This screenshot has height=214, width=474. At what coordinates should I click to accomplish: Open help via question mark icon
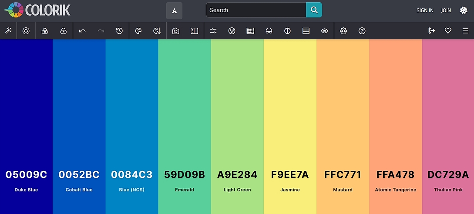click(362, 31)
